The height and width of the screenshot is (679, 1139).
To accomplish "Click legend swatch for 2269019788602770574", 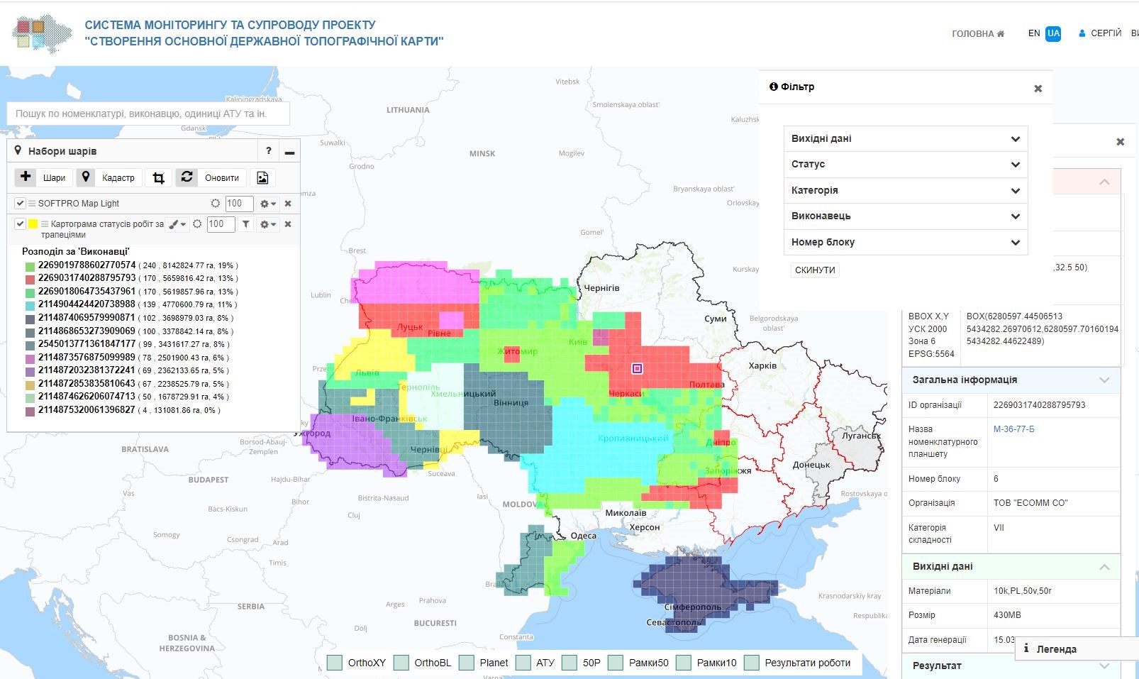I will (x=30, y=266).
